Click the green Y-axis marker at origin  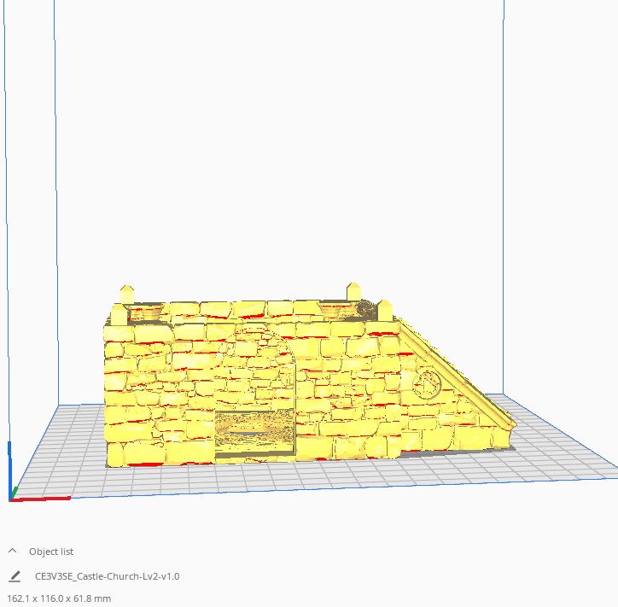tap(13, 494)
